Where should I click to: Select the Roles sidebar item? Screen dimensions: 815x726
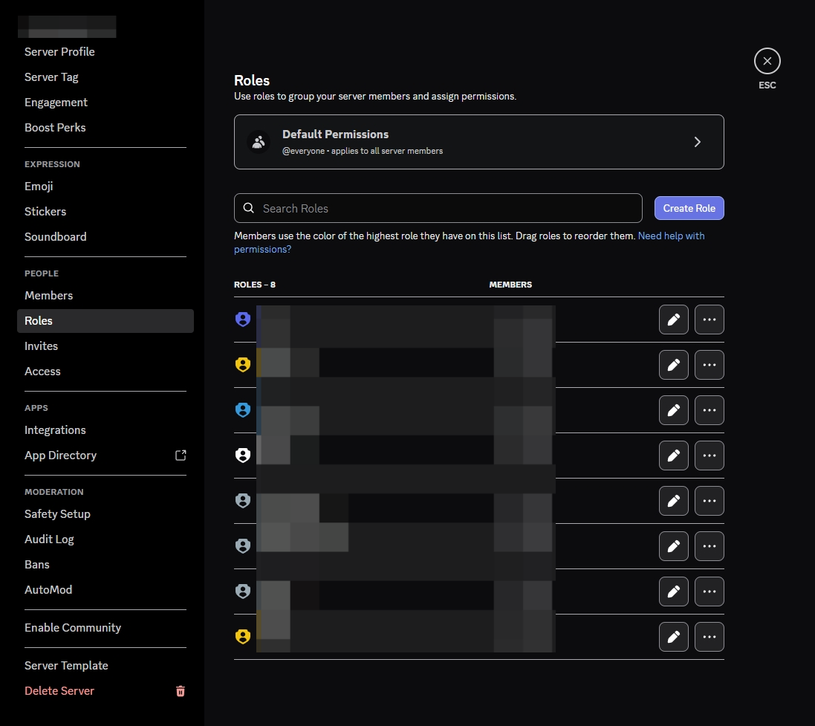[x=105, y=321]
